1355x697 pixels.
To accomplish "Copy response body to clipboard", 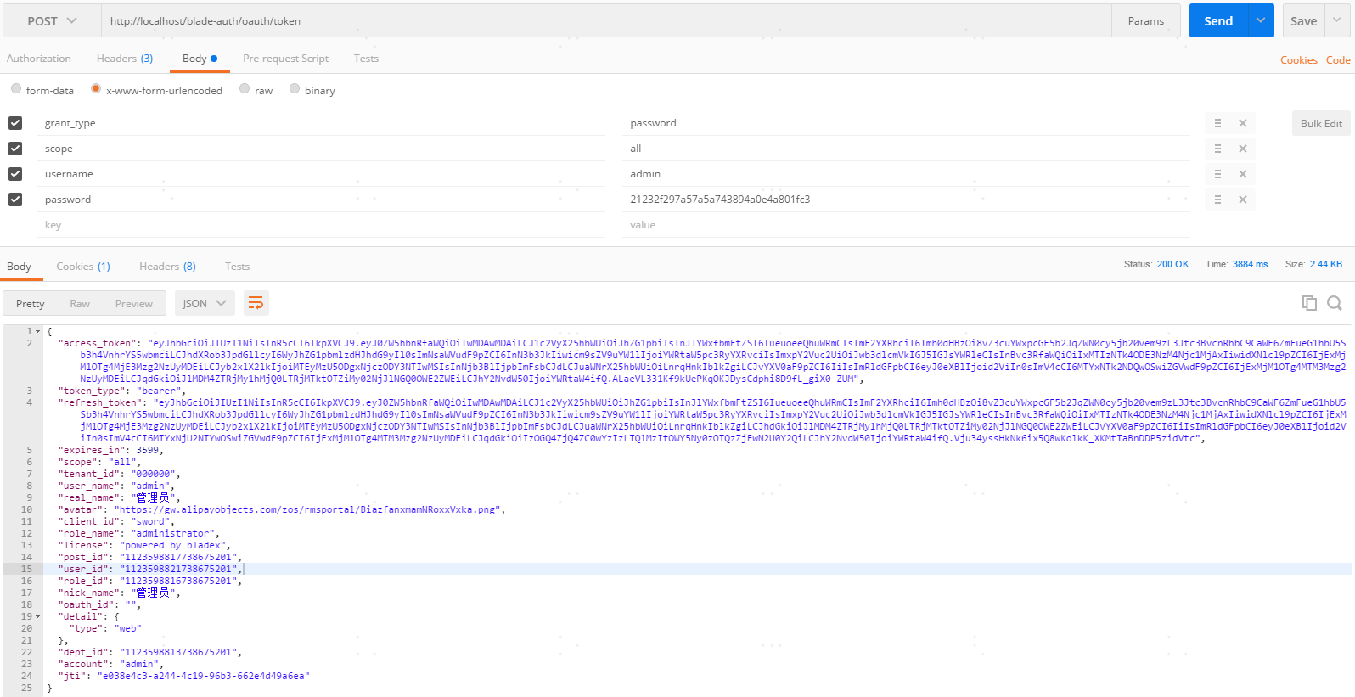I will click(1309, 303).
